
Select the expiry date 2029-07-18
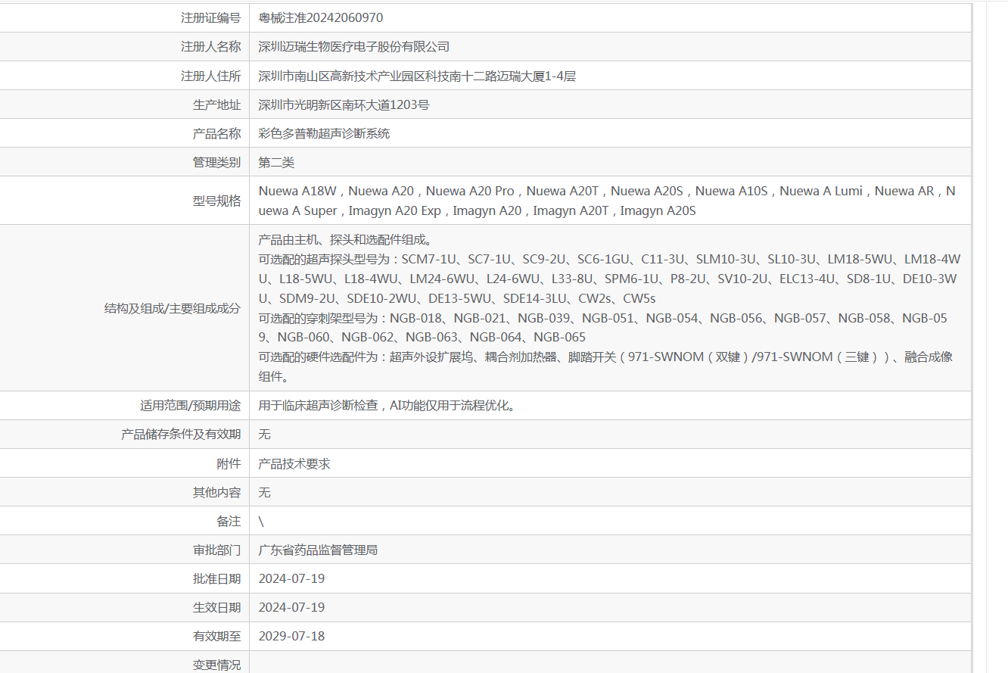pyautogui.click(x=291, y=636)
